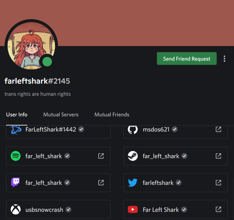
Task: Open the GitHub msdos621 external link
Action: [x=219, y=129]
